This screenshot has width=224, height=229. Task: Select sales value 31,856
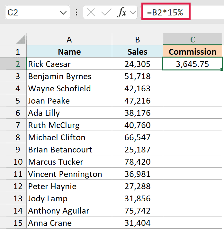(x=138, y=198)
